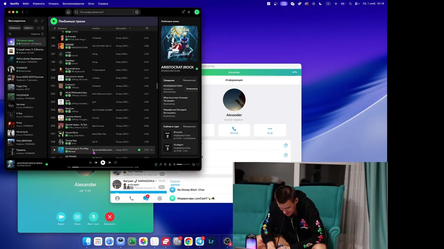The image size is (444, 249).
Task: Sort by the Дата добавления column arrow
Action: pyautogui.click(x=130, y=28)
